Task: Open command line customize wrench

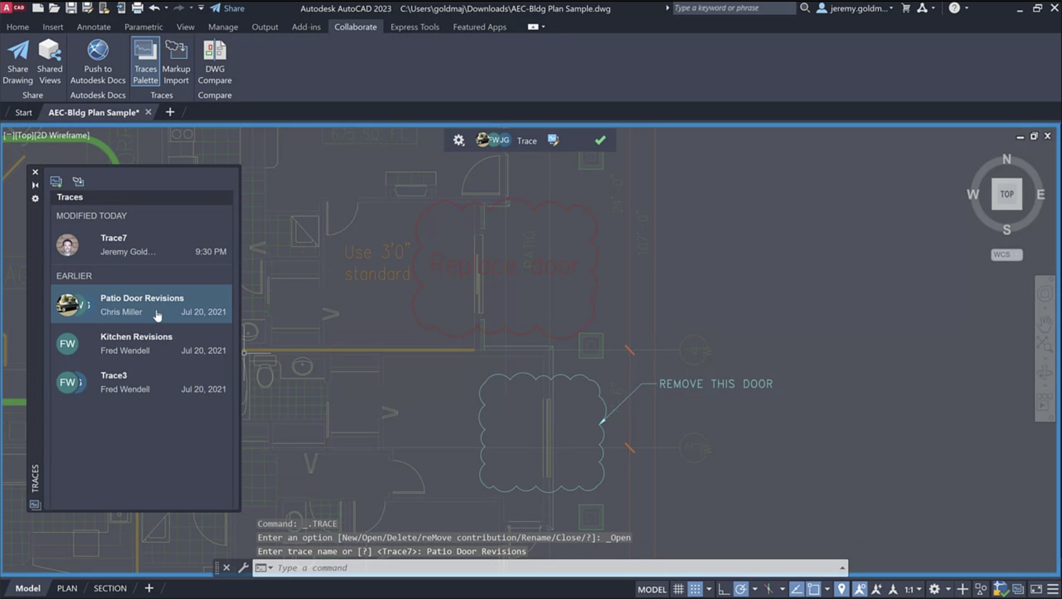Action: coord(243,568)
